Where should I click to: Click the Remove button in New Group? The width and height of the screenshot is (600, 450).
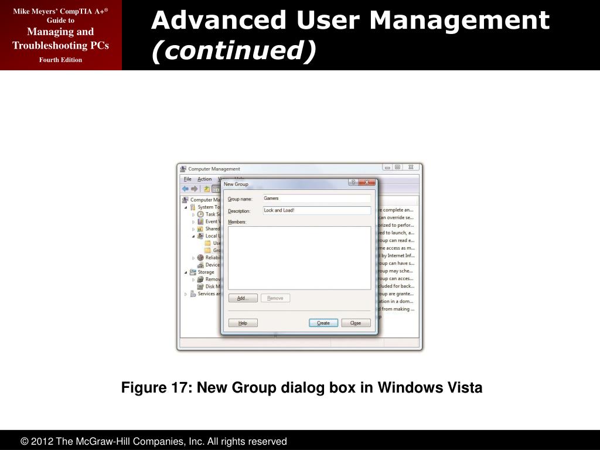coord(275,298)
